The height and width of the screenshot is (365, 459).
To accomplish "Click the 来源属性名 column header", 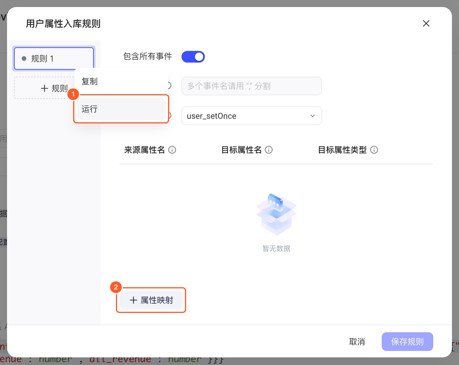I will (x=144, y=150).
